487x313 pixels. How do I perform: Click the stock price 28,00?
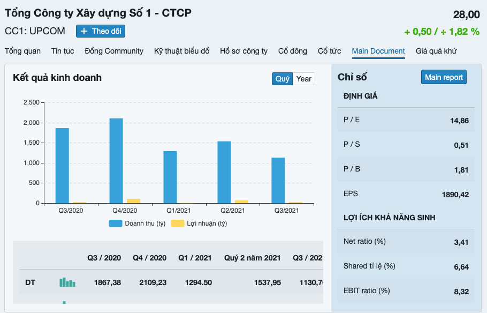tap(467, 14)
